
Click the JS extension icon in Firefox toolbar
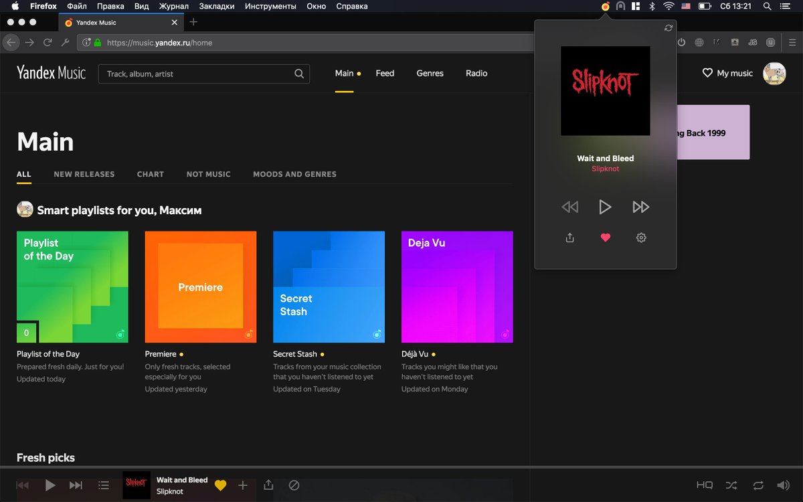pos(753,42)
